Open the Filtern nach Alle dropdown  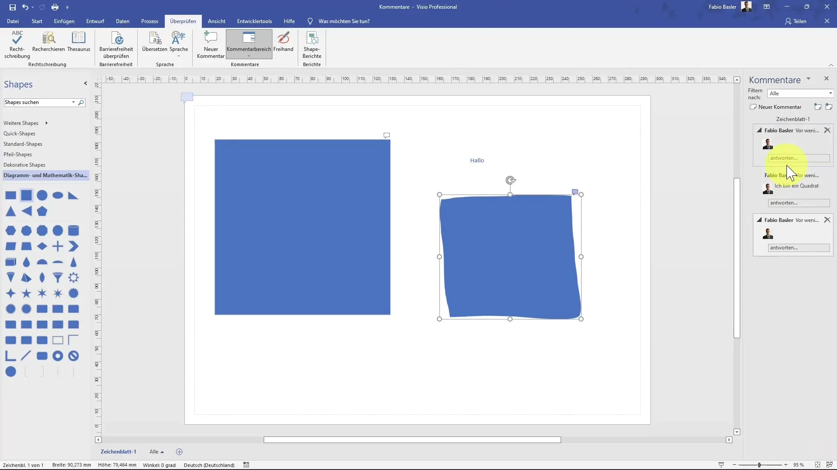800,94
